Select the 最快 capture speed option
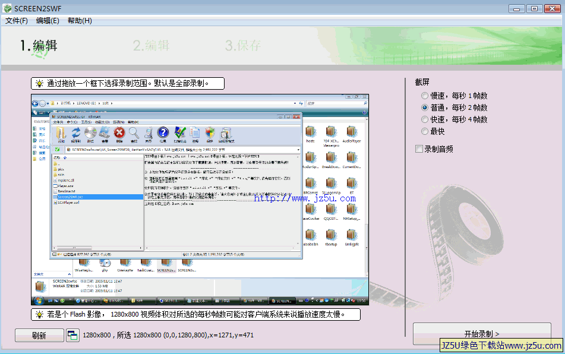 click(433, 131)
